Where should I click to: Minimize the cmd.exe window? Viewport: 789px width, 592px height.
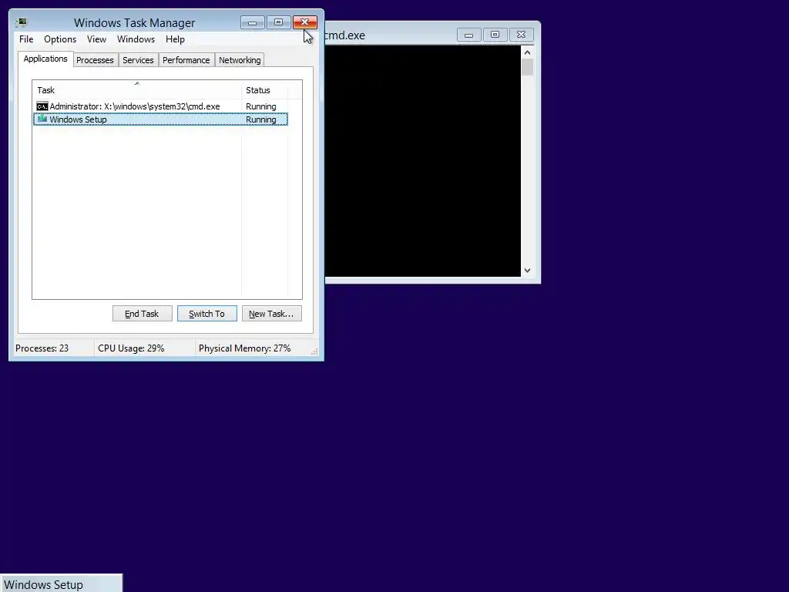(x=469, y=35)
